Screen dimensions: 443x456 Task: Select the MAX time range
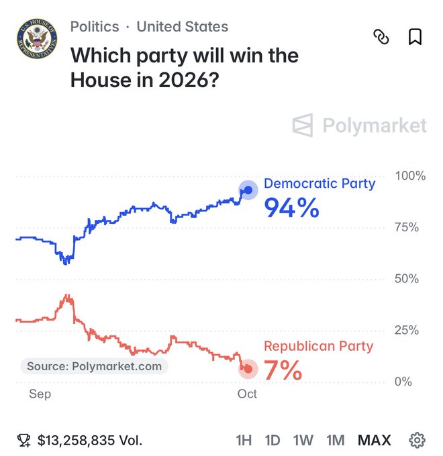point(375,441)
